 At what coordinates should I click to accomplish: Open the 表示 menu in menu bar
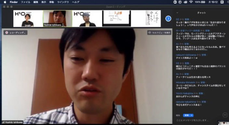point(44,2)
